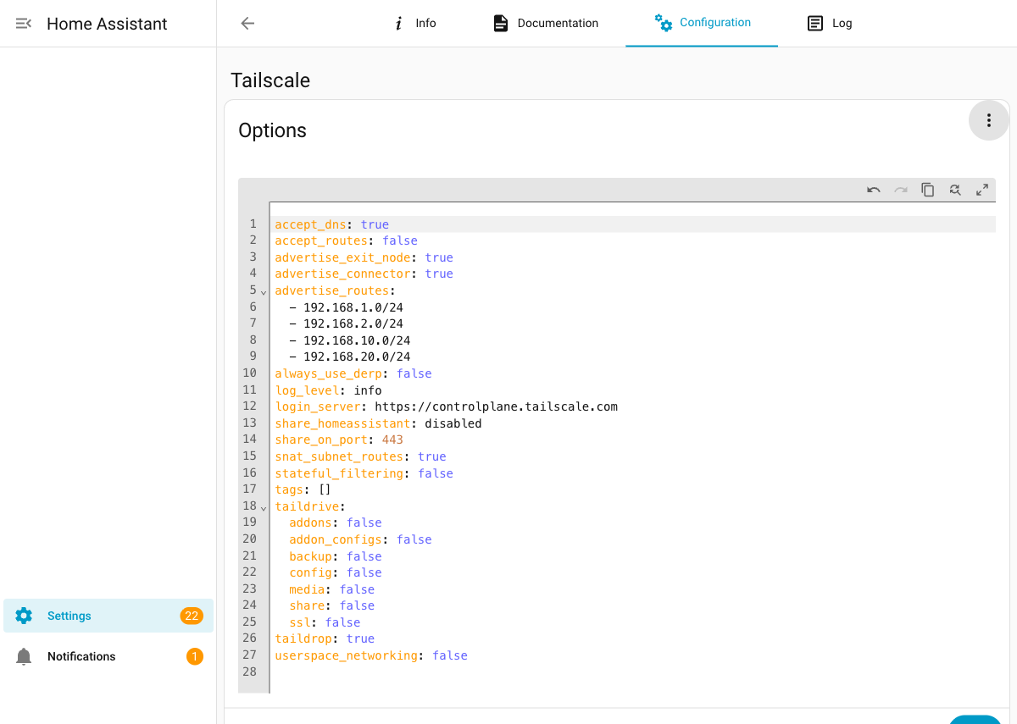Collapse the Home Assistant sidebar menu icon
The width and height of the screenshot is (1017, 724).
point(24,24)
